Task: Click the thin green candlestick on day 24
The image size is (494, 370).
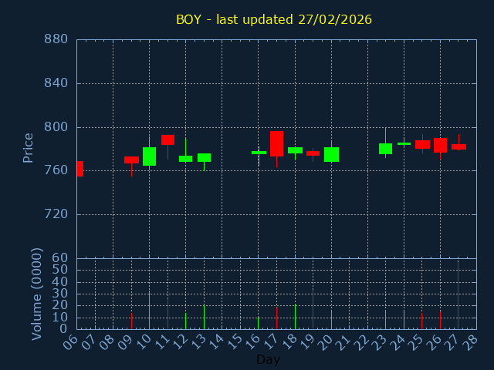Action: point(404,143)
